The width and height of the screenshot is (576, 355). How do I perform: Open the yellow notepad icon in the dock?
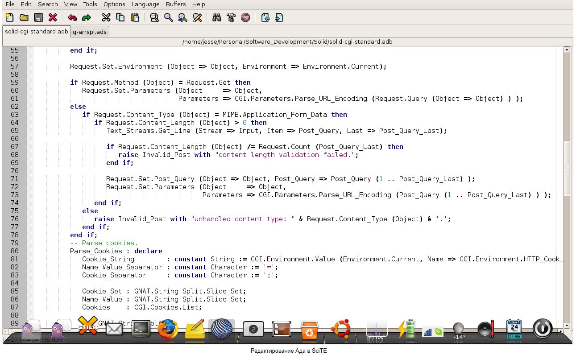(195, 330)
